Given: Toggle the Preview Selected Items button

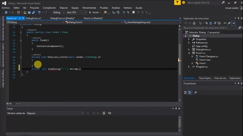Looking at the screenshot, I should (234, 23).
